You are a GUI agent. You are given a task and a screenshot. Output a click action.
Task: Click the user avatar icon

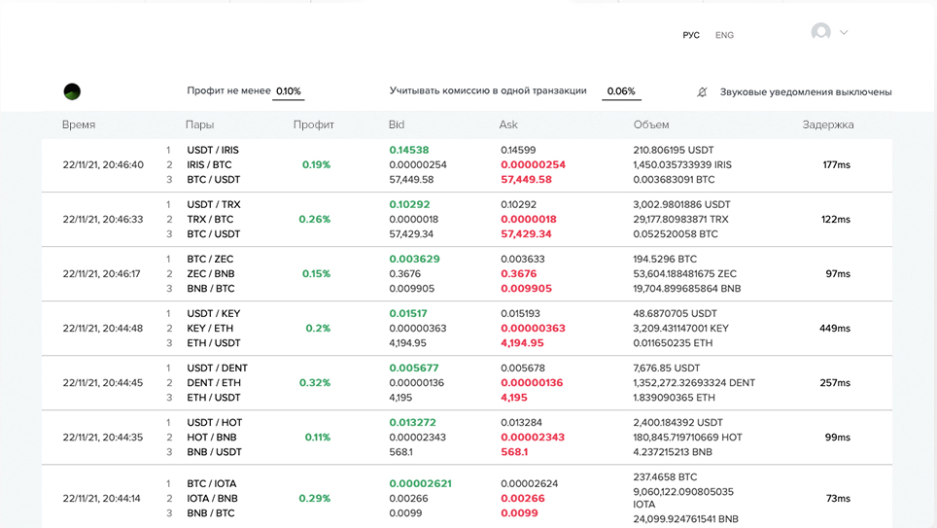click(820, 32)
